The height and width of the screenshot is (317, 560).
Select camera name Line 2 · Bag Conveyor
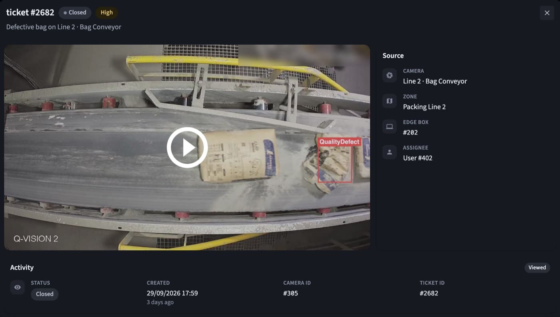click(x=435, y=81)
